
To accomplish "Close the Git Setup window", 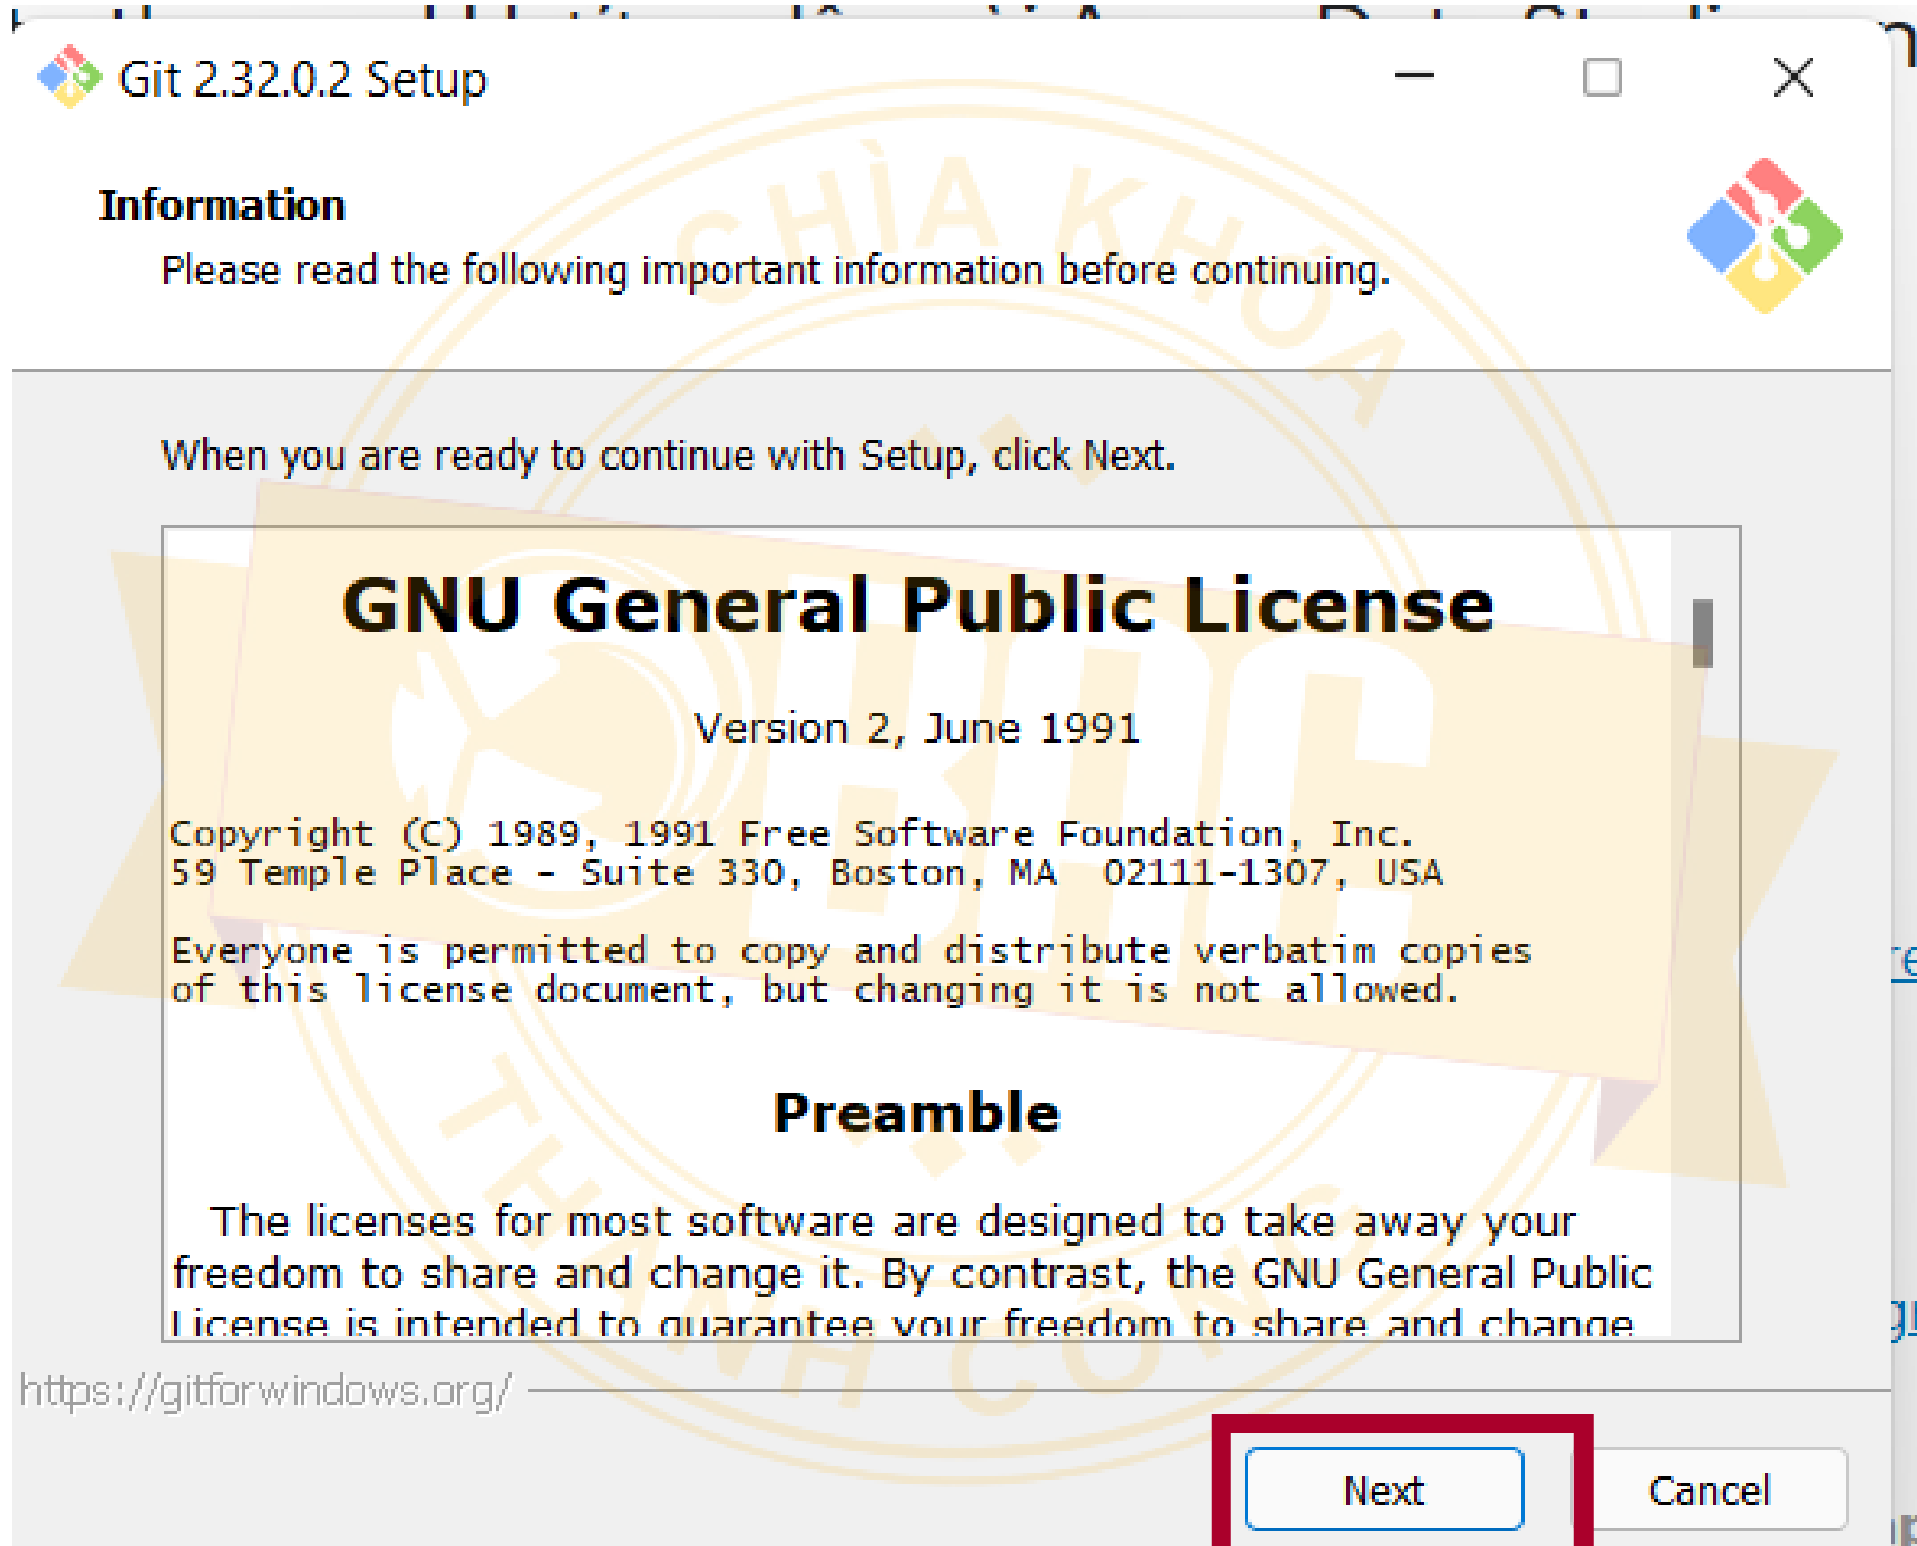I will pyautogui.click(x=1793, y=76).
